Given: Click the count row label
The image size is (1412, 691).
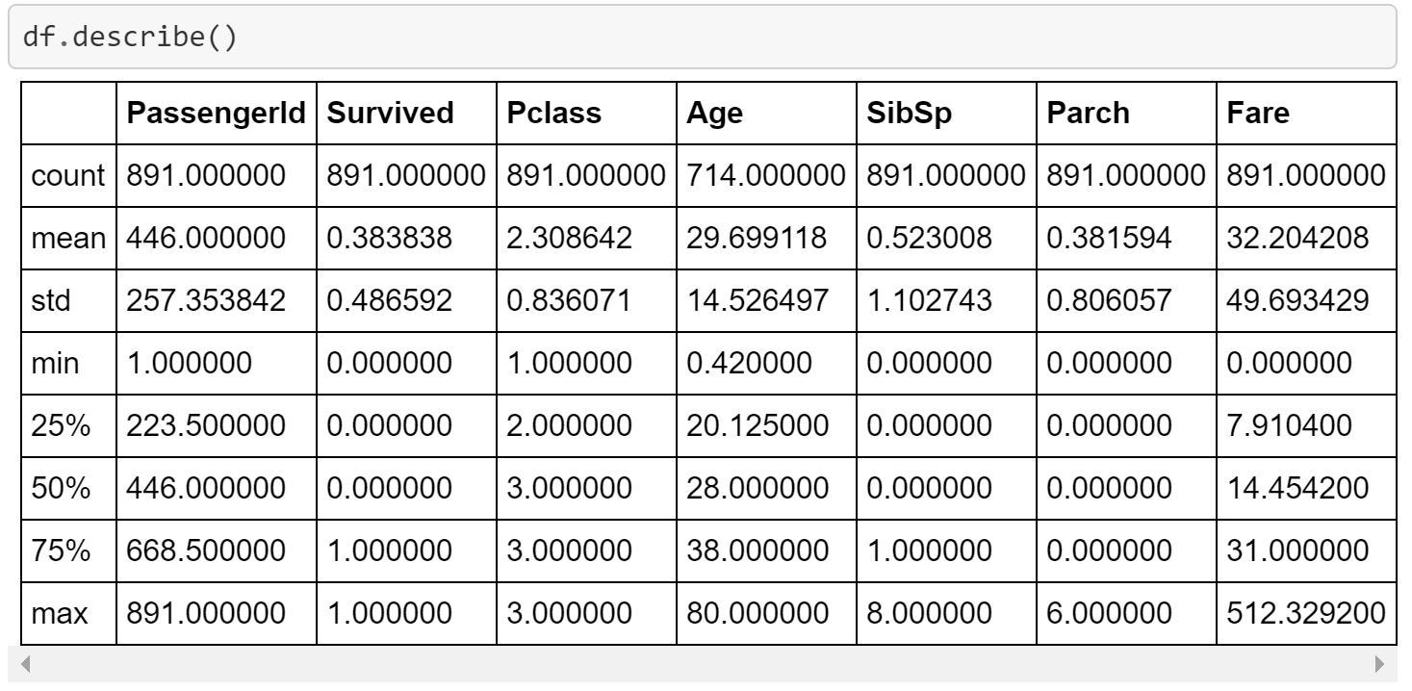Looking at the screenshot, I should point(67,176).
